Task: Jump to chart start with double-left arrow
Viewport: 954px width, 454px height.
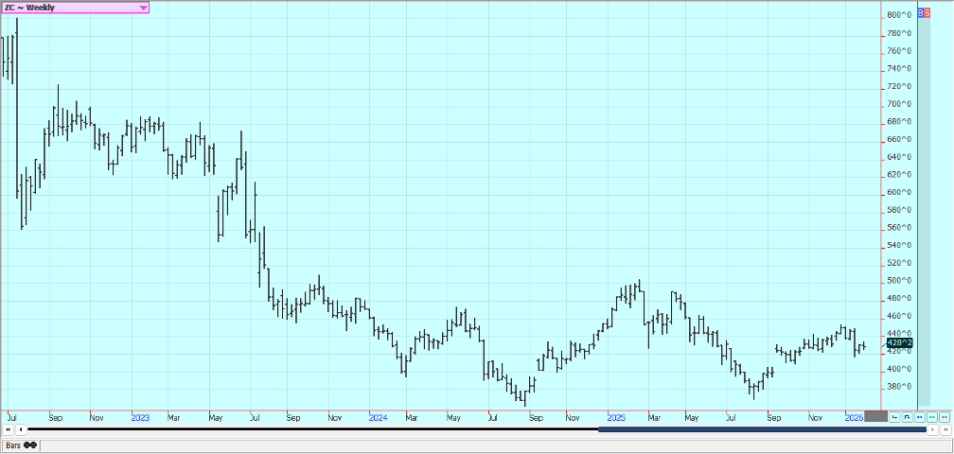Action: click(x=8, y=429)
